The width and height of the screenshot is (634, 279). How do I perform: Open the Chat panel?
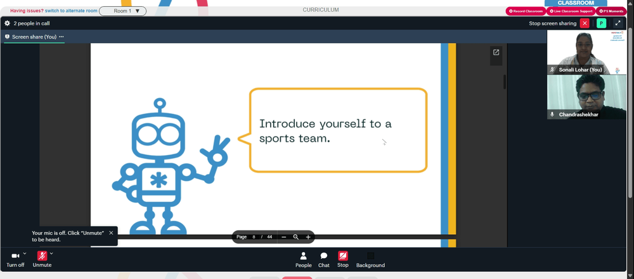(324, 259)
